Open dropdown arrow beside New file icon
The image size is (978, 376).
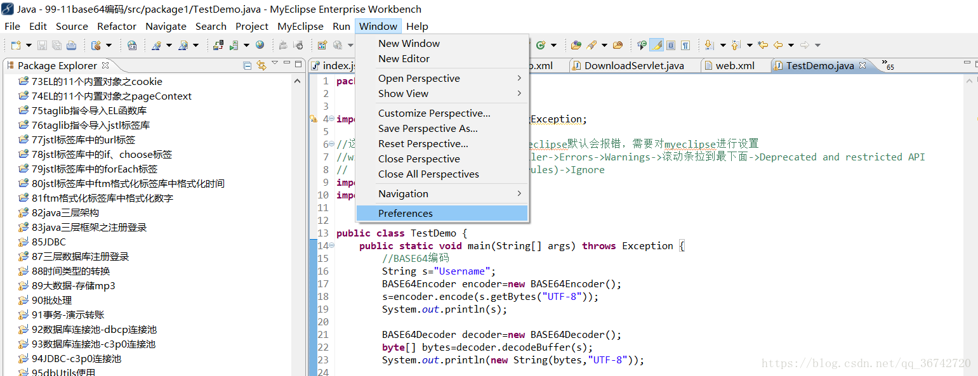[x=29, y=45]
